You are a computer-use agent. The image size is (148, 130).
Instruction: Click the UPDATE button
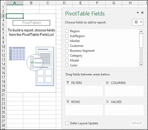point(137,123)
